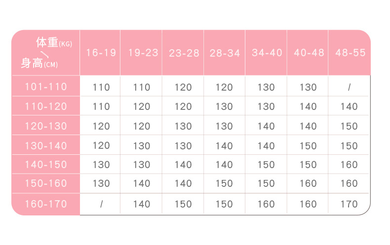The height and width of the screenshot is (245, 390).
Task: Click the 体重(KG) weight label
Action: pyautogui.click(x=54, y=43)
